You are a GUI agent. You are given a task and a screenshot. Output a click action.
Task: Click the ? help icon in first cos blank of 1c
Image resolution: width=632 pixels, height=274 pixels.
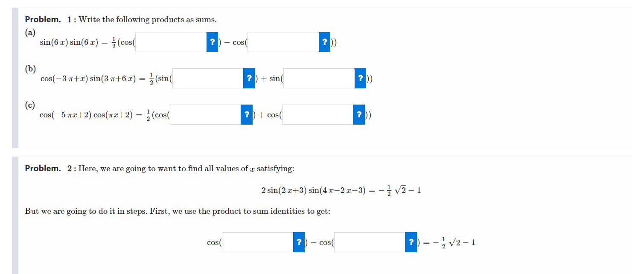pyautogui.click(x=246, y=114)
